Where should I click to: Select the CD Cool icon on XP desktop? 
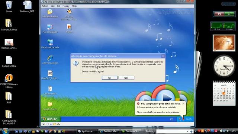click(x=69, y=15)
